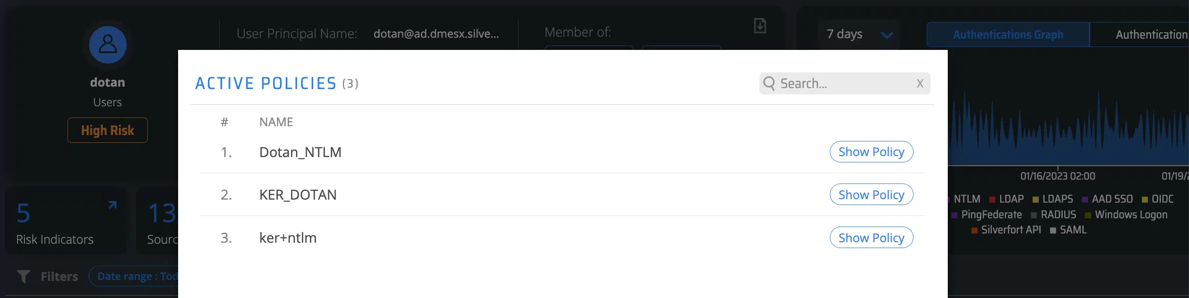
Task: Show Policy for KER_DOTAN
Action: point(871,195)
